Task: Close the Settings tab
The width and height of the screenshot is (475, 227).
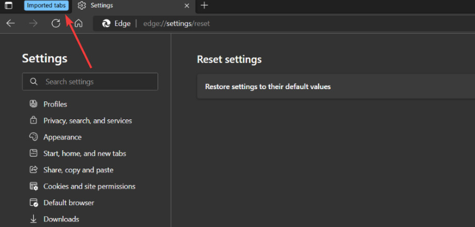Action: 187,6
